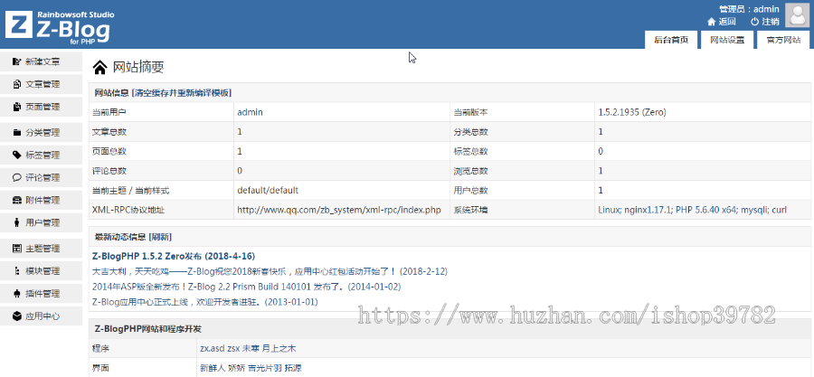This screenshot has width=814, height=377.
Task: Click designer link 娇娇
Action: (x=237, y=368)
